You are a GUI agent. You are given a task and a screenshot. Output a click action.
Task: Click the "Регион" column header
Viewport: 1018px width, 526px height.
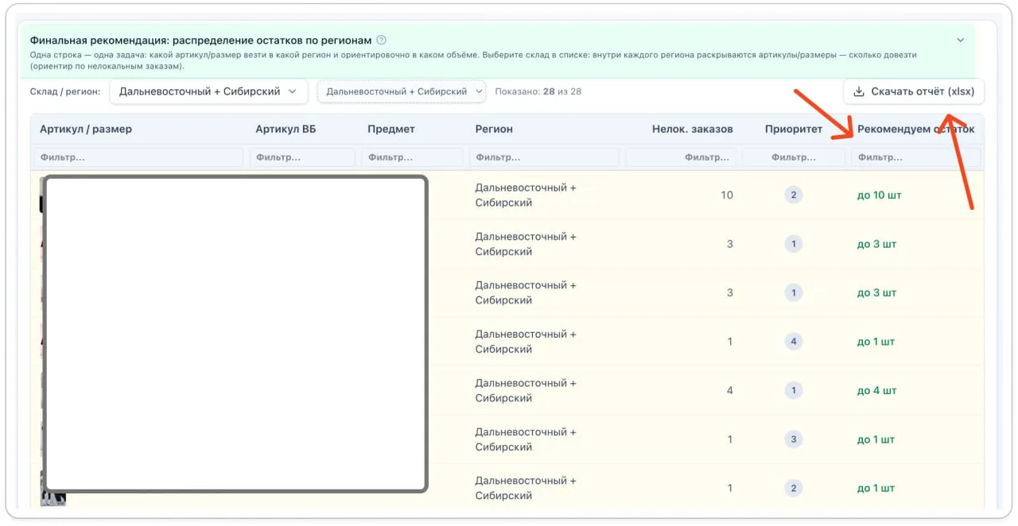pos(494,129)
